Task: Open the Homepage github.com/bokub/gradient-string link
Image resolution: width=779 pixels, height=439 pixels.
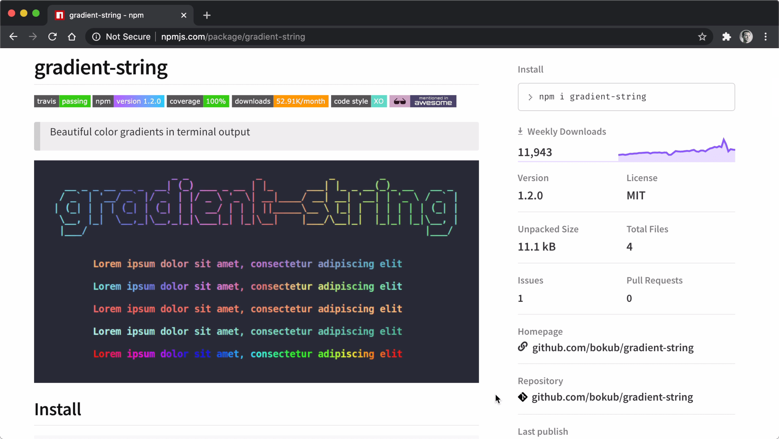Action: click(613, 348)
